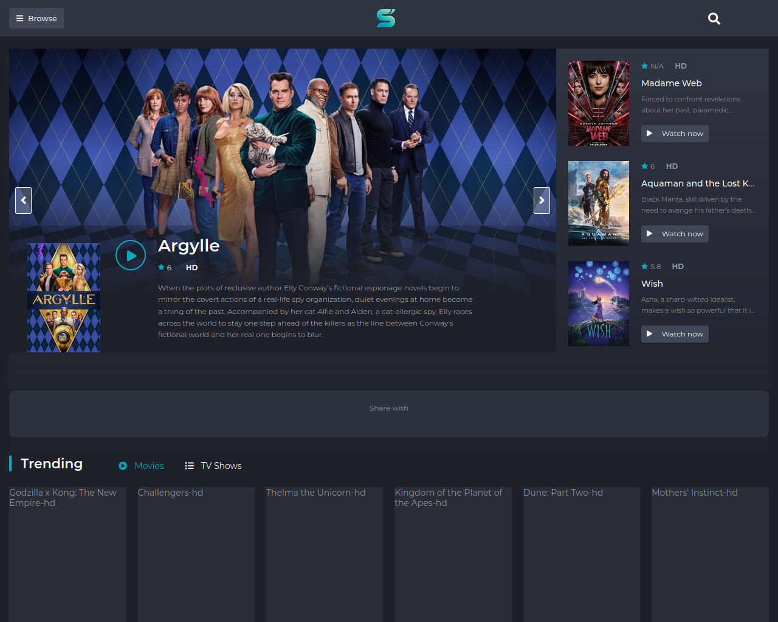Open the Browse menu button
The width and height of the screenshot is (778, 622).
pos(36,18)
